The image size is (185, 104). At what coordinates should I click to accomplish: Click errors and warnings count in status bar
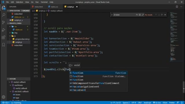(6, 103)
